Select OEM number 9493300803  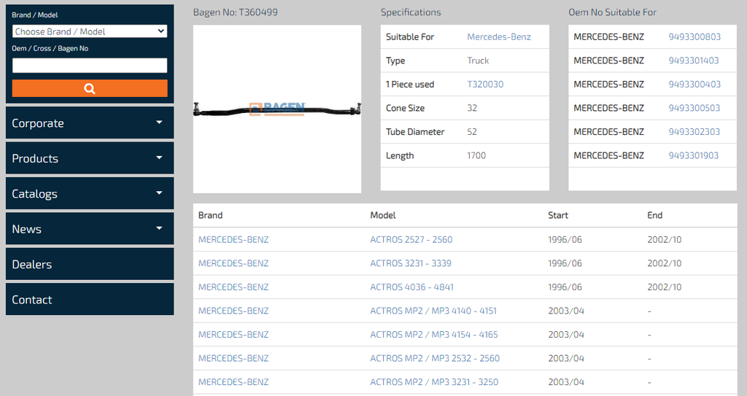[x=694, y=37]
